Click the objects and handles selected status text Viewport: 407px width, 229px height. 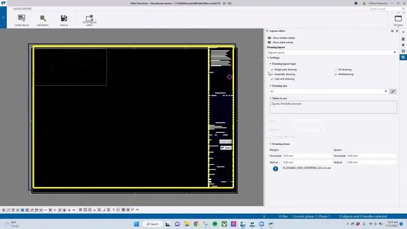pyautogui.click(x=363, y=216)
